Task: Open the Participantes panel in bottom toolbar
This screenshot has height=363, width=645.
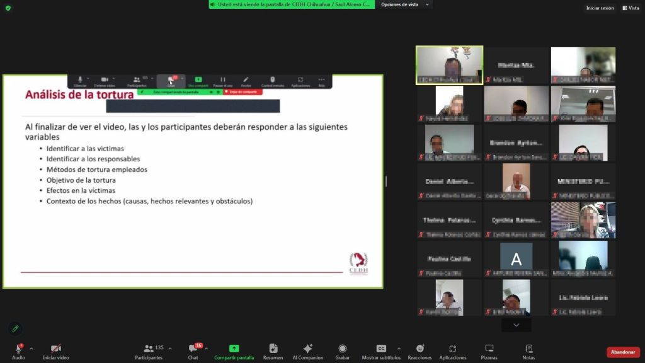Action: pos(149,351)
